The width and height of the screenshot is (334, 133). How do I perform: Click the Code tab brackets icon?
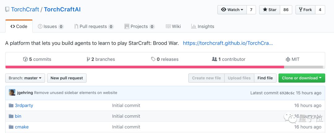point(13,26)
